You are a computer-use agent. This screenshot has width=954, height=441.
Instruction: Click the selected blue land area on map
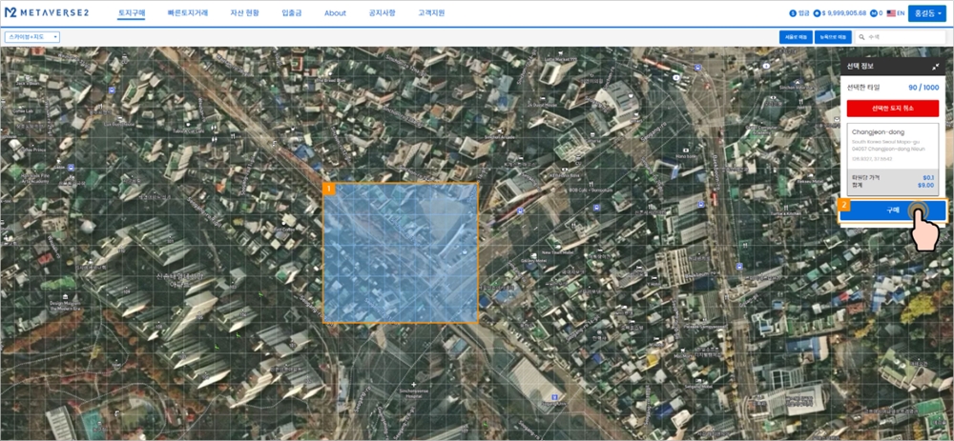[x=401, y=252]
